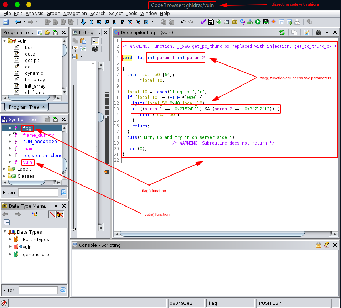Click the Decompile panel re-decompile refresh icon
Viewport: 341px width, 308px height.
pos(282,32)
